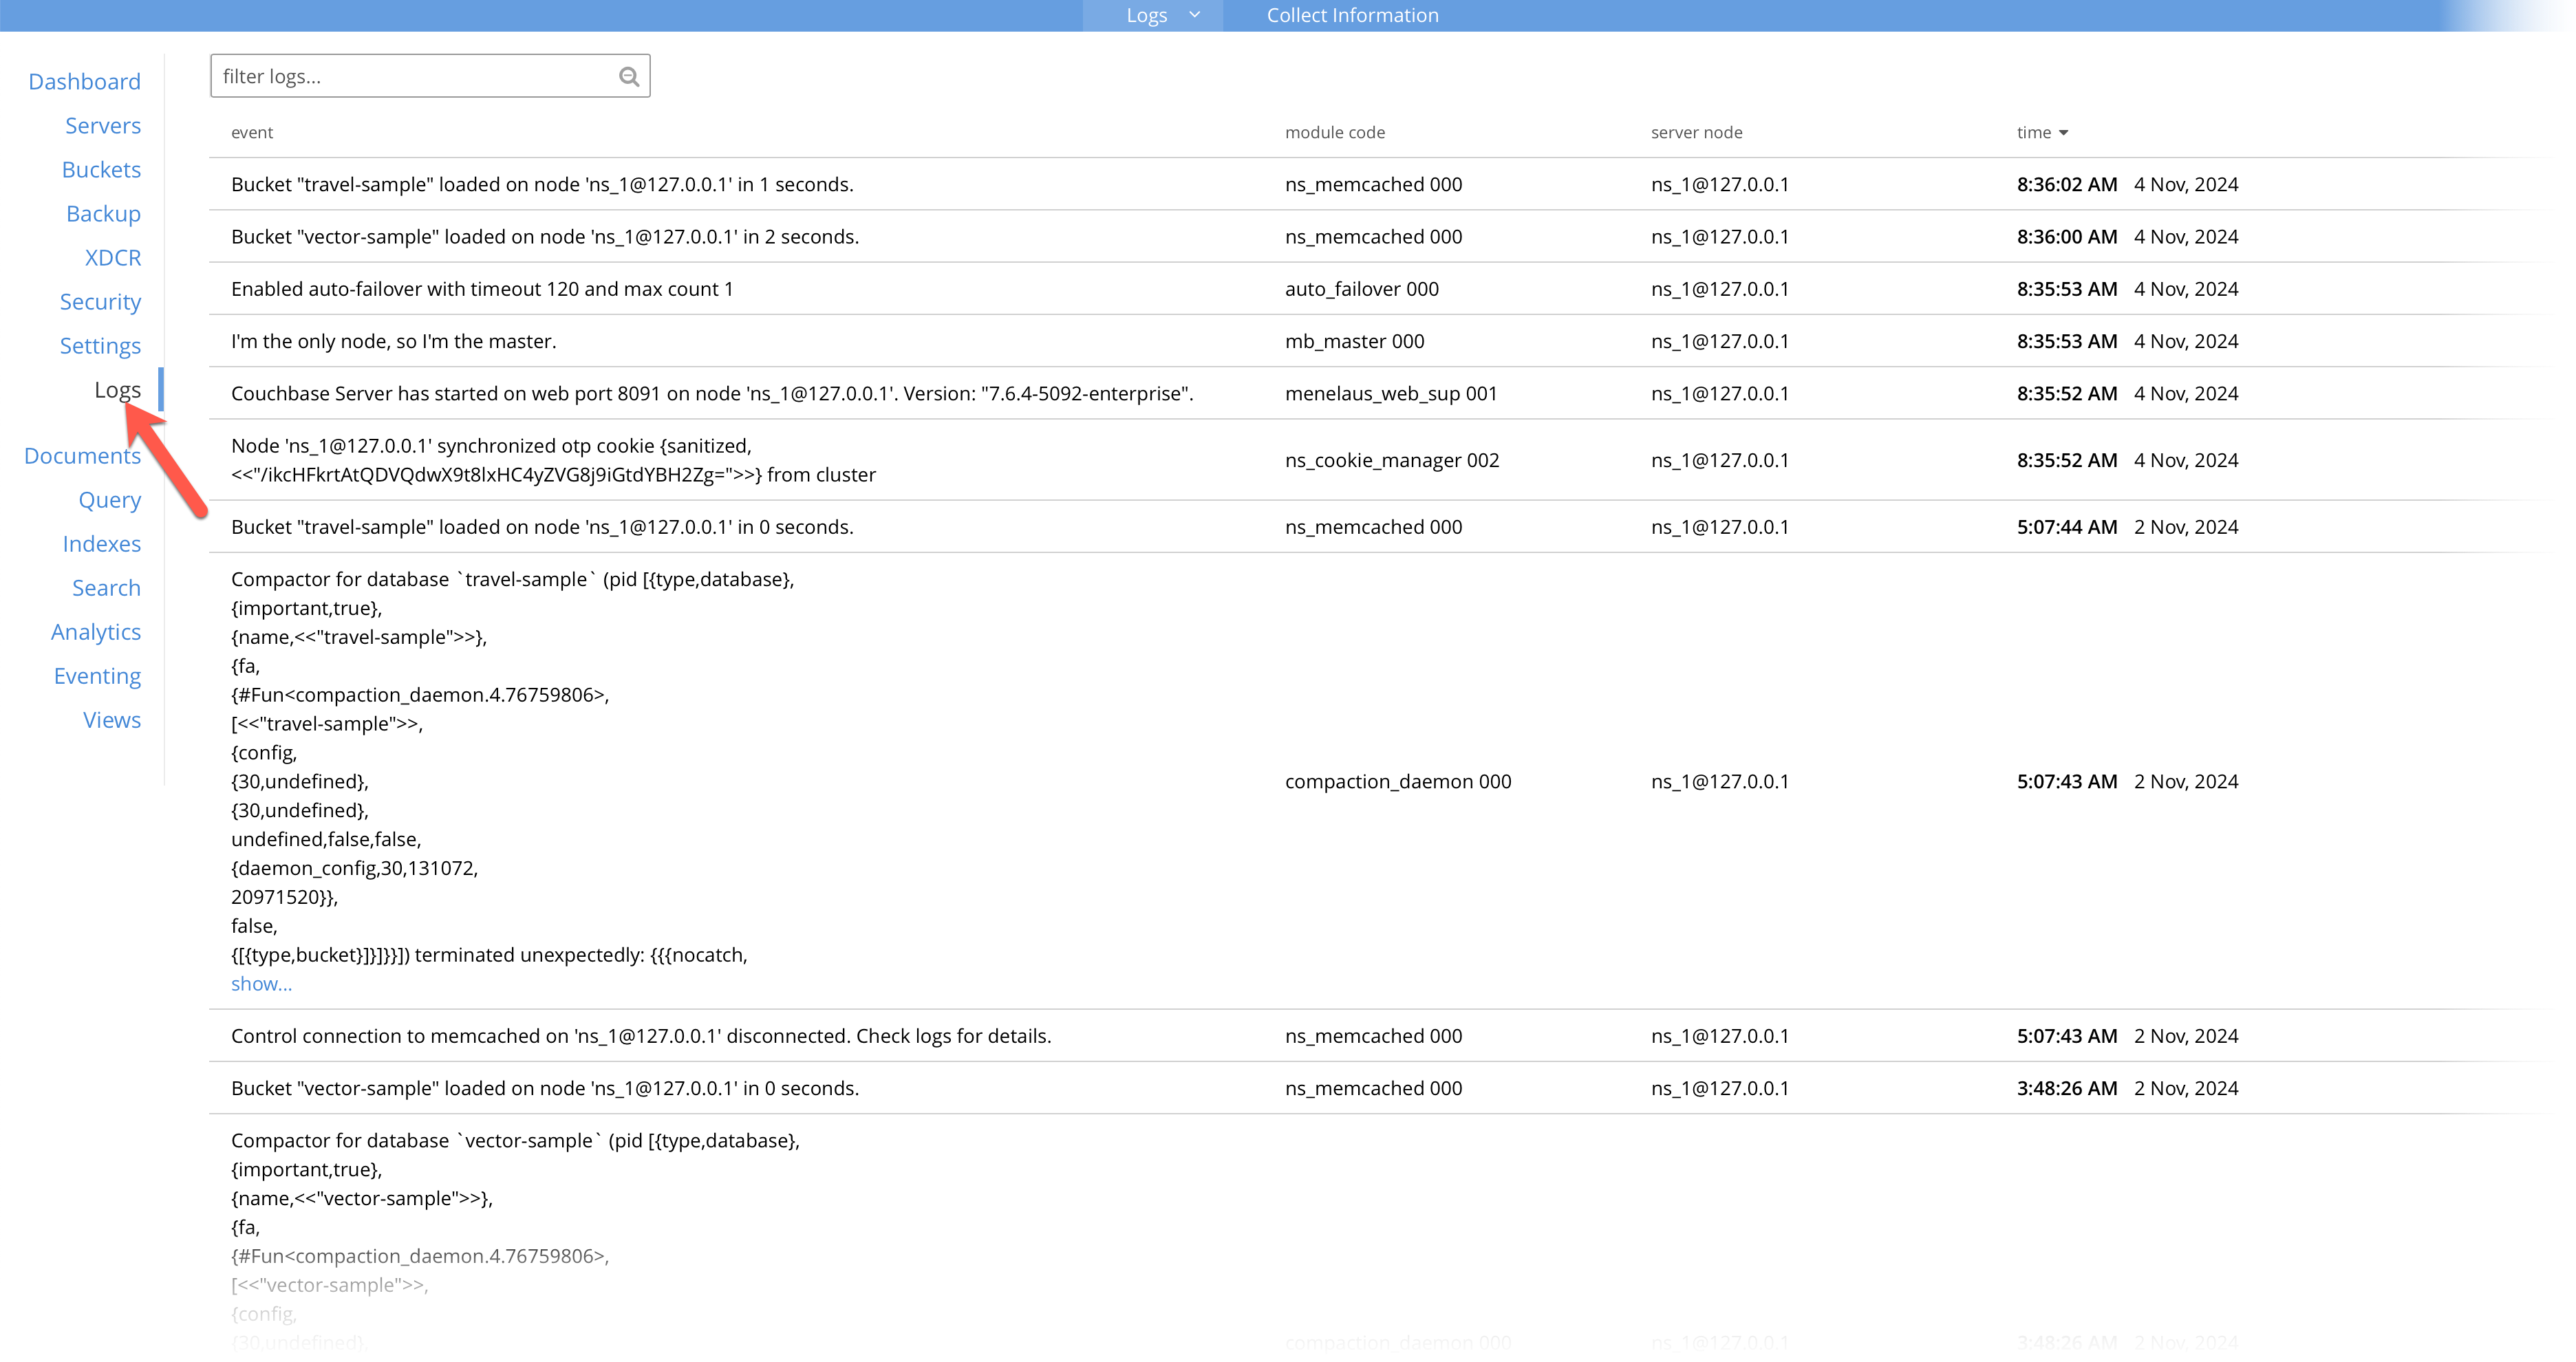Sort by the module code column header

tap(1334, 133)
